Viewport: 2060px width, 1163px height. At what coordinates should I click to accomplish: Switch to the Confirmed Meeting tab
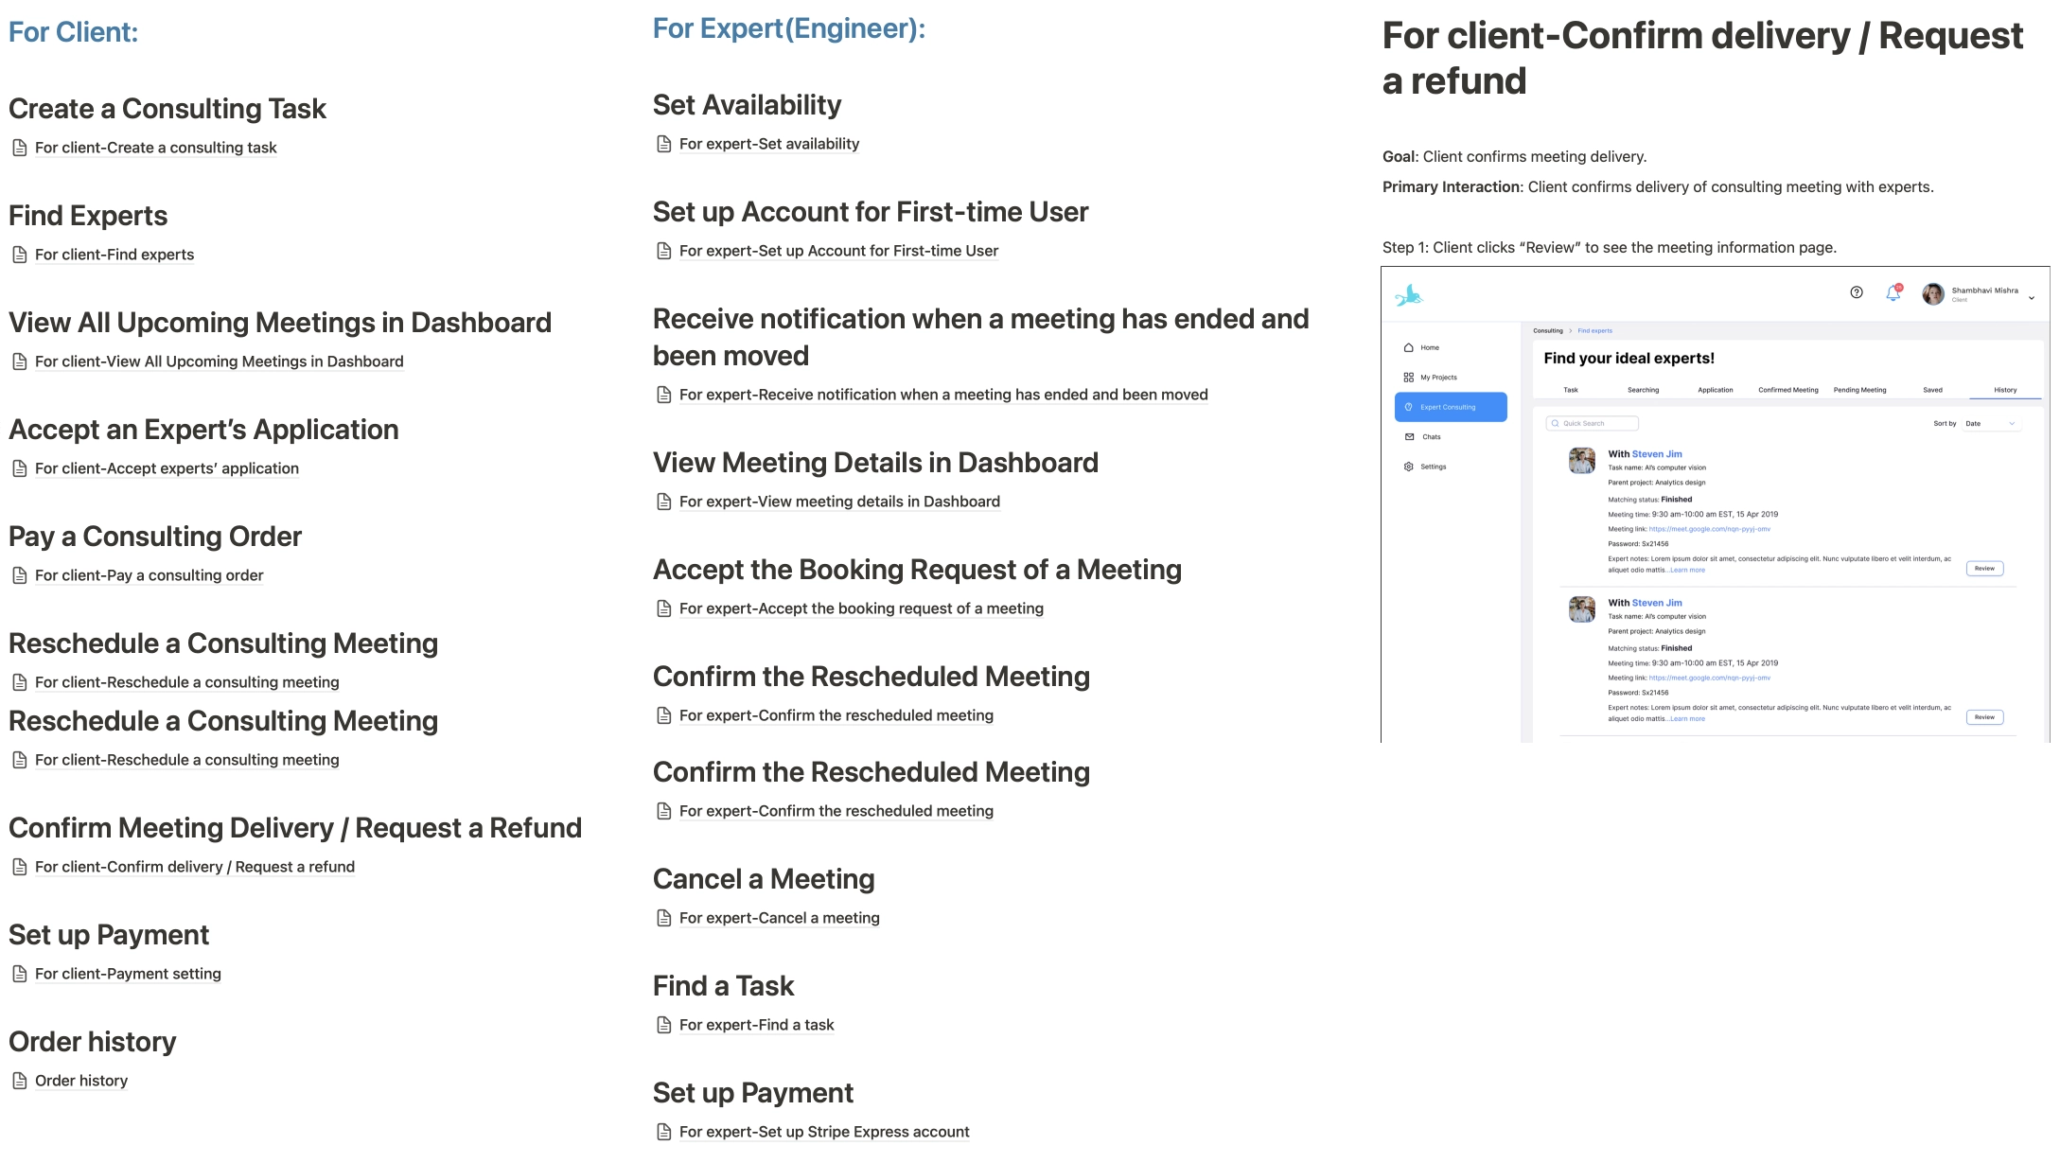click(x=1787, y=390)
